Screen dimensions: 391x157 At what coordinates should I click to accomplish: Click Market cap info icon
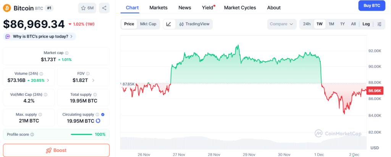tap(67, 53)
